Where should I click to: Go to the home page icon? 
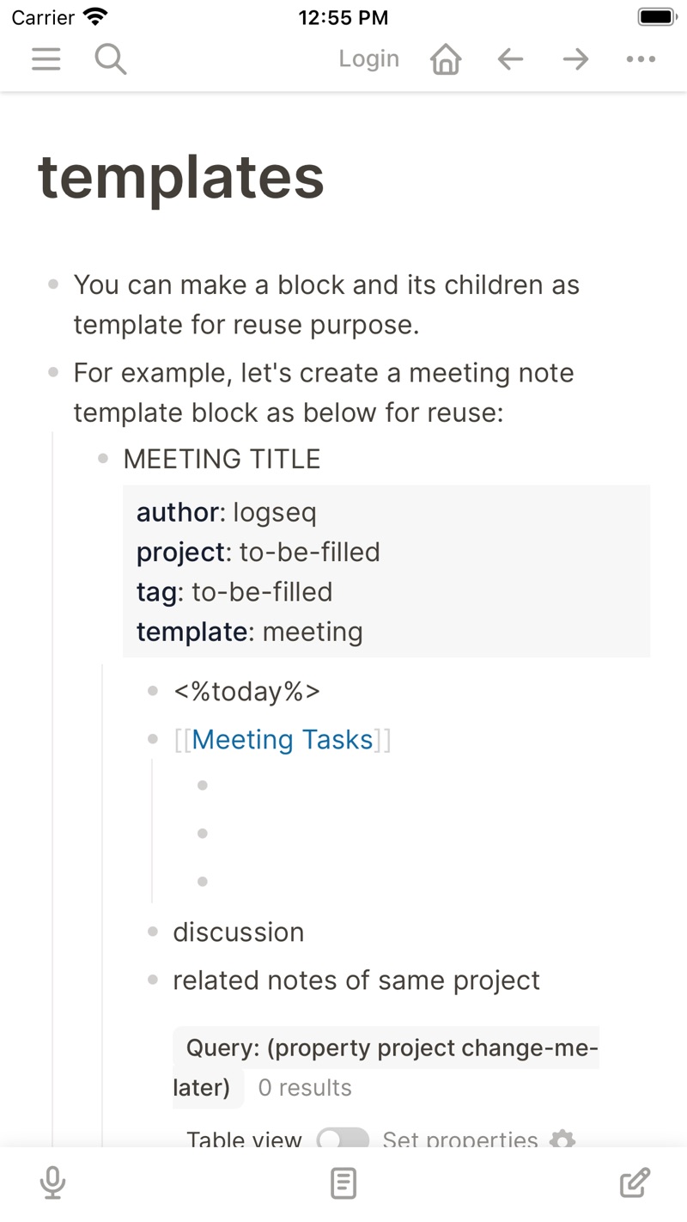pyautogui.click(x=446, y=59)
